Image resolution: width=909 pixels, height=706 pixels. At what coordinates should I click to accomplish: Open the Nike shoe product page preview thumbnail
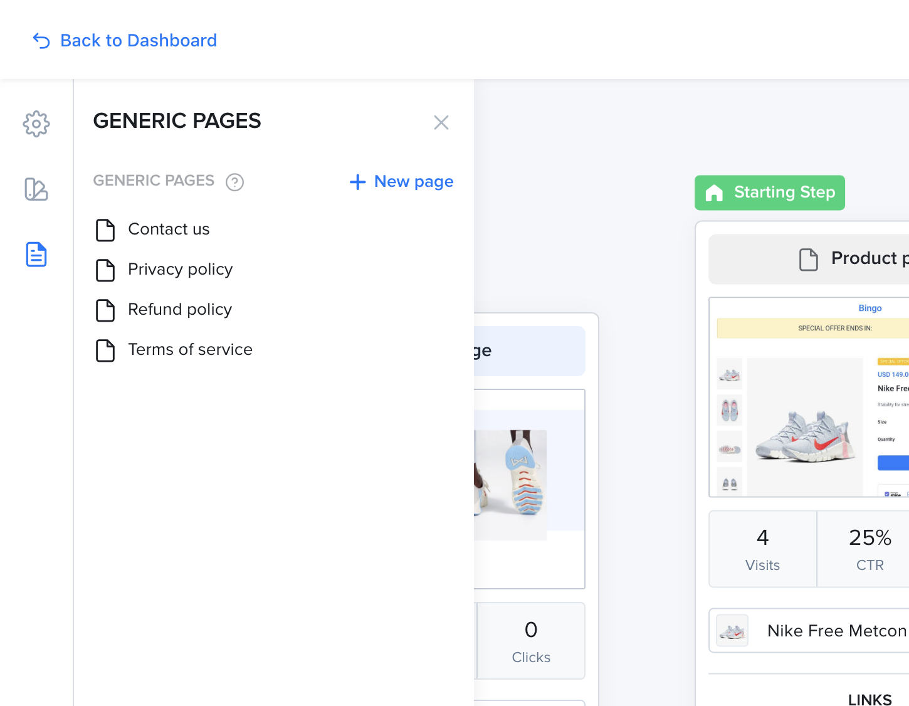coord(809,397)
